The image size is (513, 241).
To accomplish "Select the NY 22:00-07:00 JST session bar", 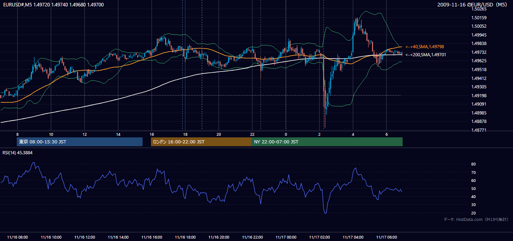I will click(327, 142).
